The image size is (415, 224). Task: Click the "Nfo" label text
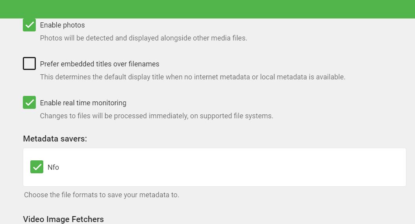coord(53,167)
